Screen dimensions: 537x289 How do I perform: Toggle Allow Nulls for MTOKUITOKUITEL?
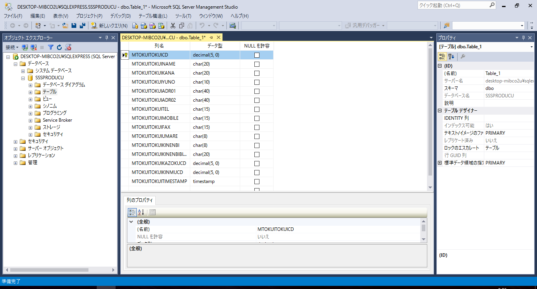[x=257, y=109]
